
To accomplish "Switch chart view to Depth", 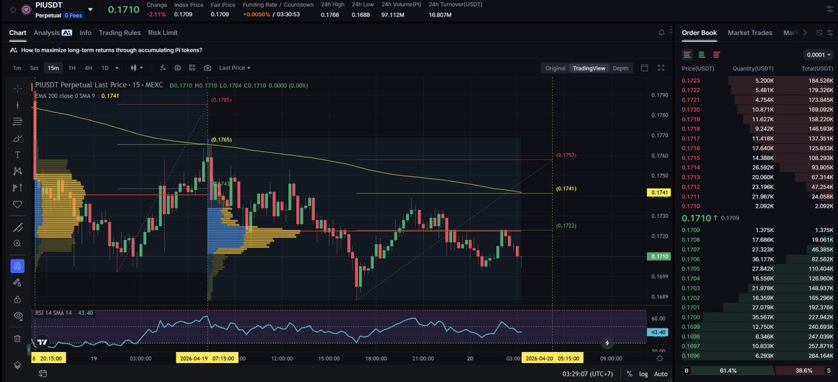I will tap(621, 68).
